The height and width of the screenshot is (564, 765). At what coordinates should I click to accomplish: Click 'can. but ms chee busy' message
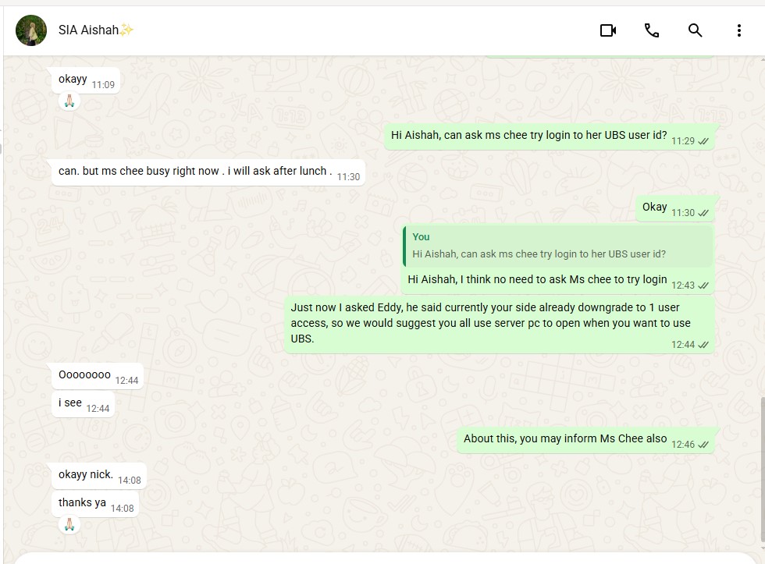coord(208,172)
